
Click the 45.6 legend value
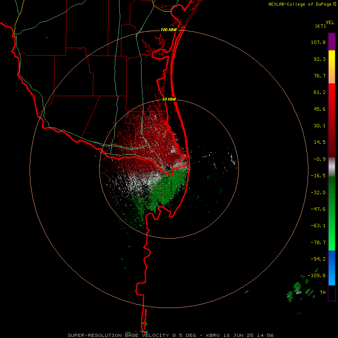coord(320,109)
